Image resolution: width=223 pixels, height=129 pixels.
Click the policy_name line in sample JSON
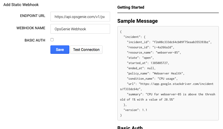click(156, 73)
